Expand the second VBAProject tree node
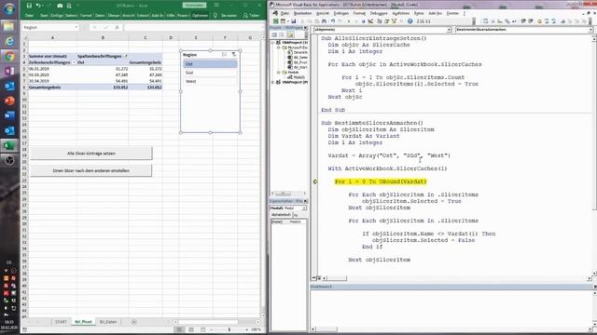Screen dimensions: 597x335 [272, 82]
